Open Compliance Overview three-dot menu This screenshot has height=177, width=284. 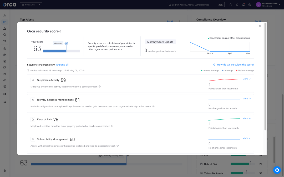268,21
